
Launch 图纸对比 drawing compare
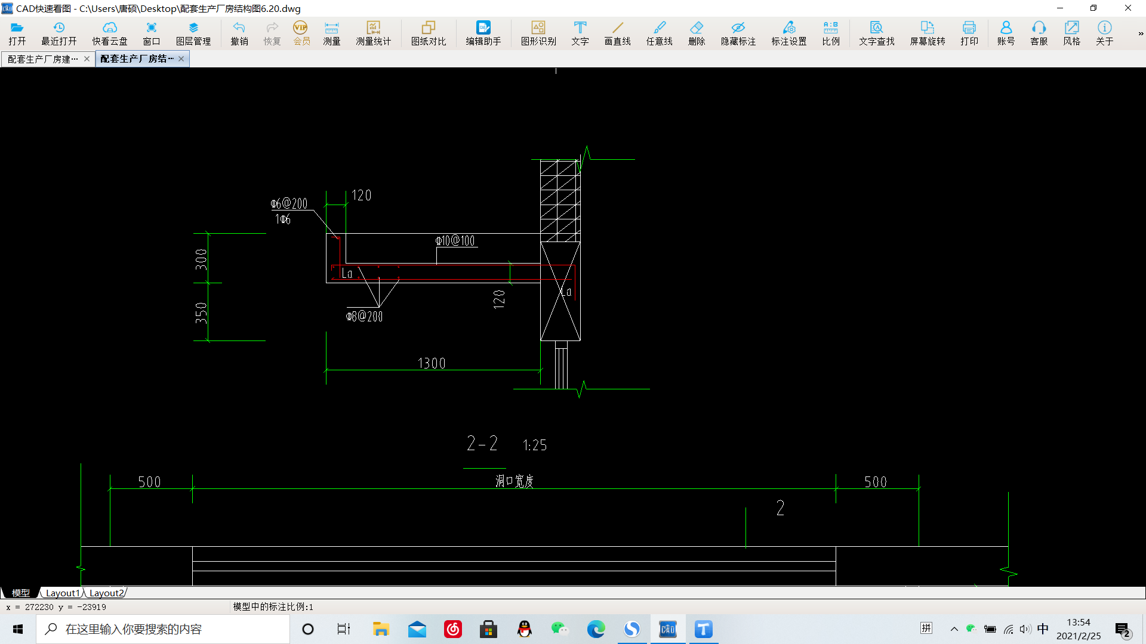[x=429, y=33]
